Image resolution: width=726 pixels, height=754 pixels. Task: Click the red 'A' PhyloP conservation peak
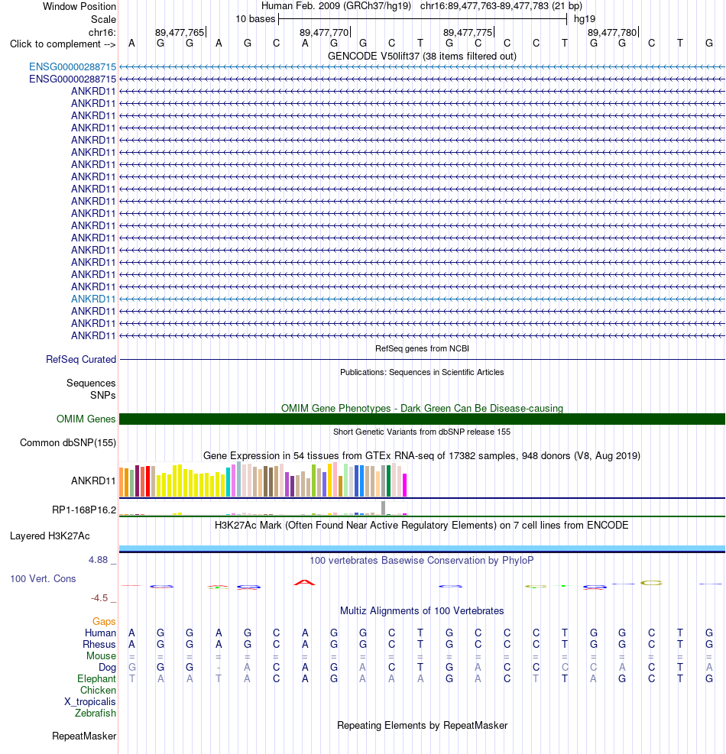pyautogui.click(x=305, y=582)
